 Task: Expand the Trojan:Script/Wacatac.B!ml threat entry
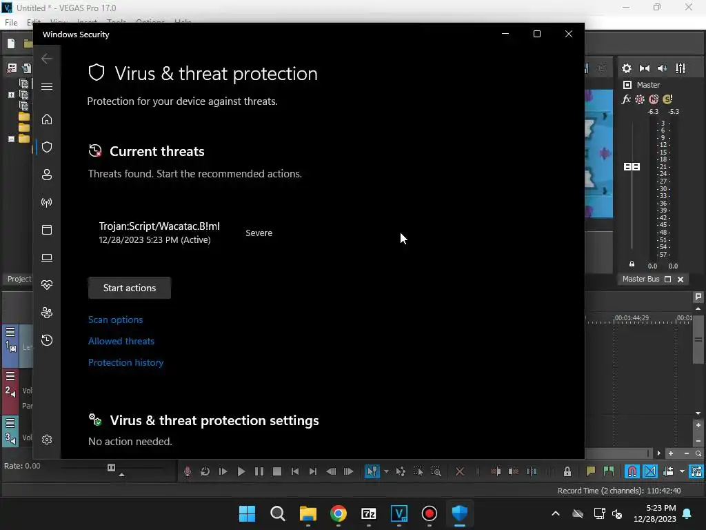(x=159, y=233)
